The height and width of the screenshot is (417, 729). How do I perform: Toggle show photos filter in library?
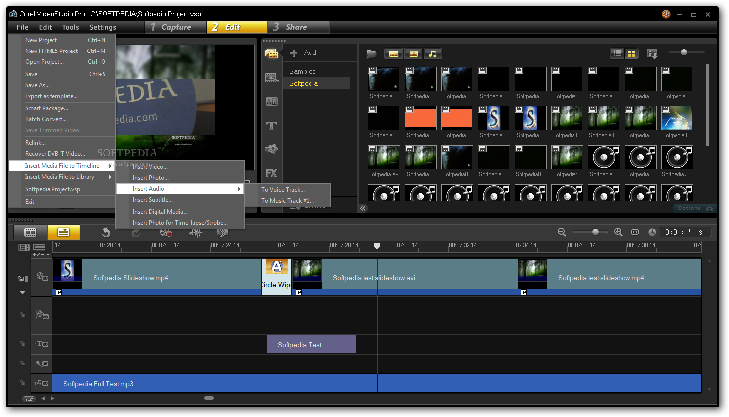coord(413,53)
